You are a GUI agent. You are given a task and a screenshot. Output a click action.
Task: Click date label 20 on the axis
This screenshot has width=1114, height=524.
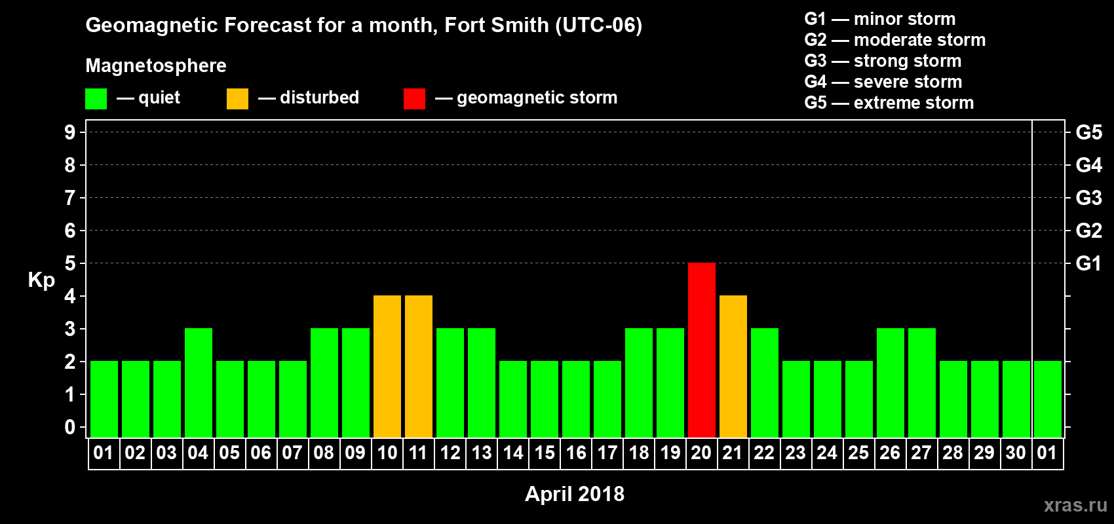click(x=701, y=453)
